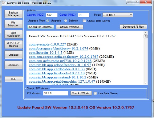The height and width of the screenshot is (118, 154).
Task: Open the com.rim.bb.app.adobeReader-10.1.6.57 link
Action: [60, 65]
